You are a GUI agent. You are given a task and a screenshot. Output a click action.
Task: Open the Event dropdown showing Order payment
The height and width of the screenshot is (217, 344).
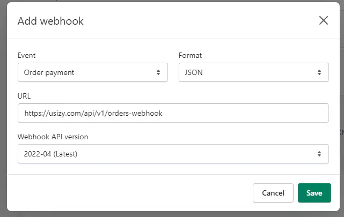86,72
